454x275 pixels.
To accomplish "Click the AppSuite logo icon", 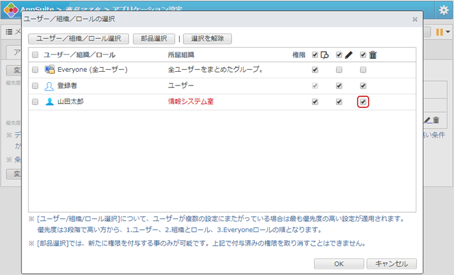I will point(10,10).
